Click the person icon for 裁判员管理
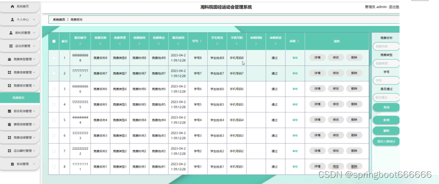Image resolution: width=439 pixels, height=184 pixels. pyautogui.click(x=11, y=33)
